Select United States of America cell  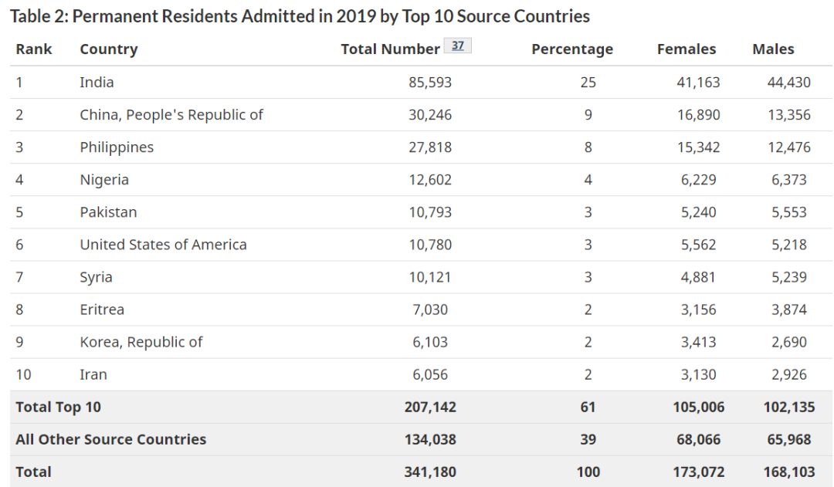coord(163,245)
